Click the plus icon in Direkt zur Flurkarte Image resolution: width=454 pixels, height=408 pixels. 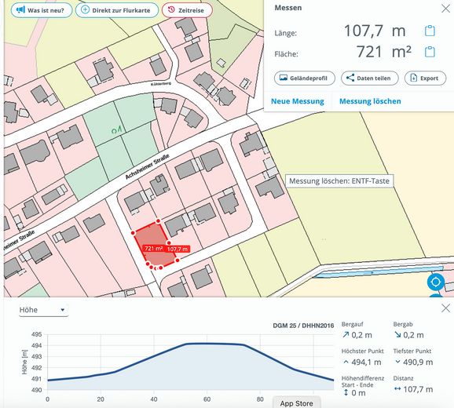(x=85, y=10)
